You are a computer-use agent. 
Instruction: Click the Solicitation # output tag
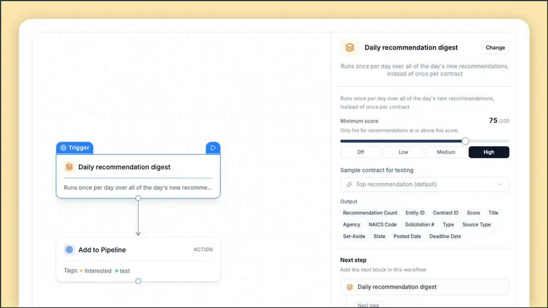[x=420, y=224]
